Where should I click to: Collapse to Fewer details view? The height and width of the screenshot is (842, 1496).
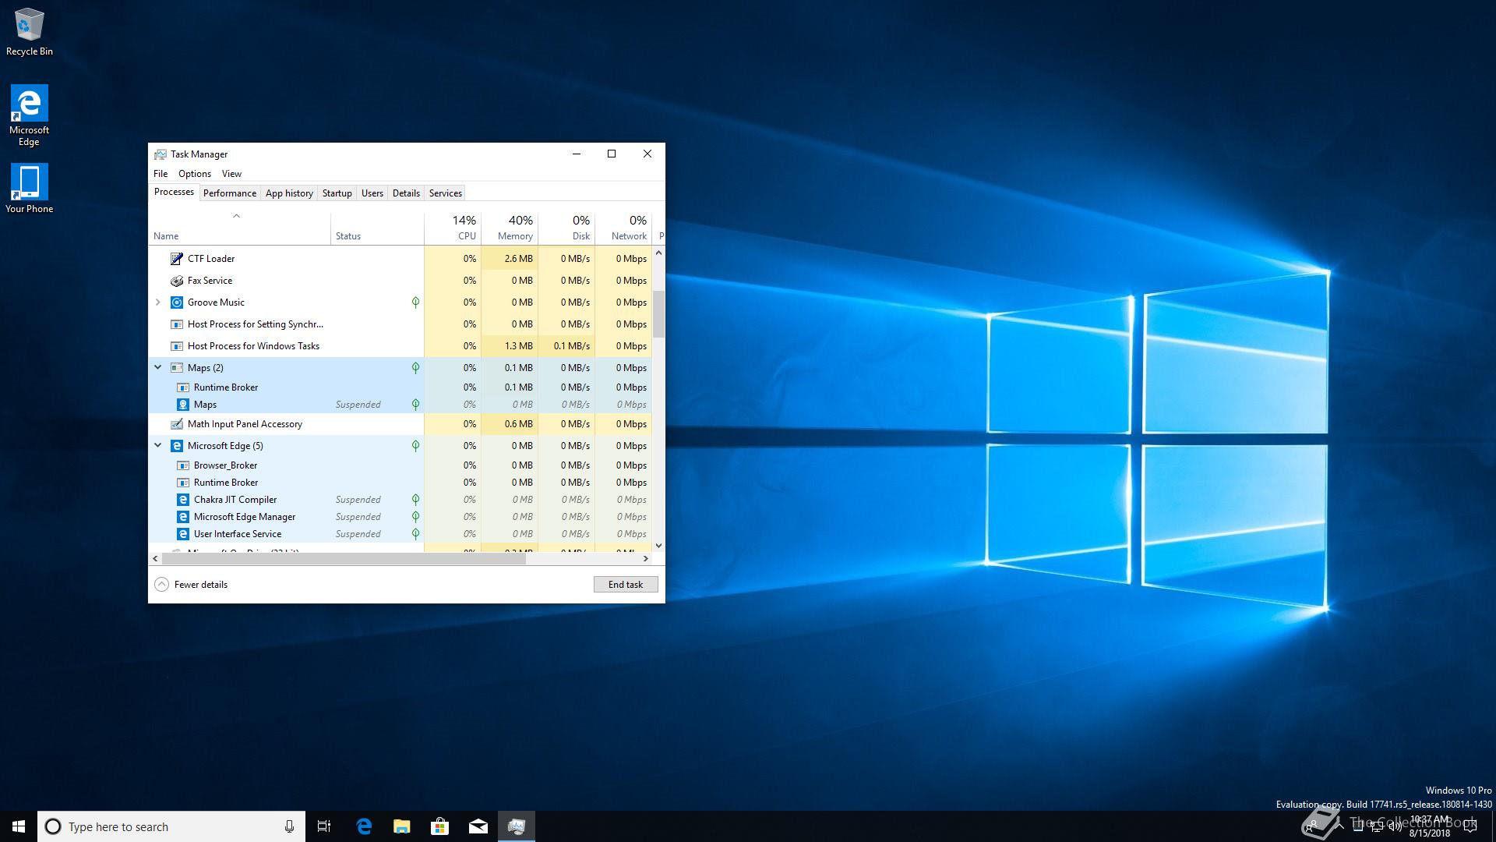click(x=191, y=585)
